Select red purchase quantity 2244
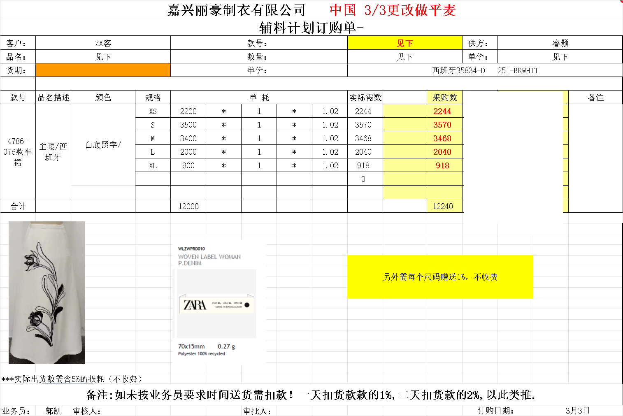The width and height of the screenshot is (623, 416). [x=442, y=111]
